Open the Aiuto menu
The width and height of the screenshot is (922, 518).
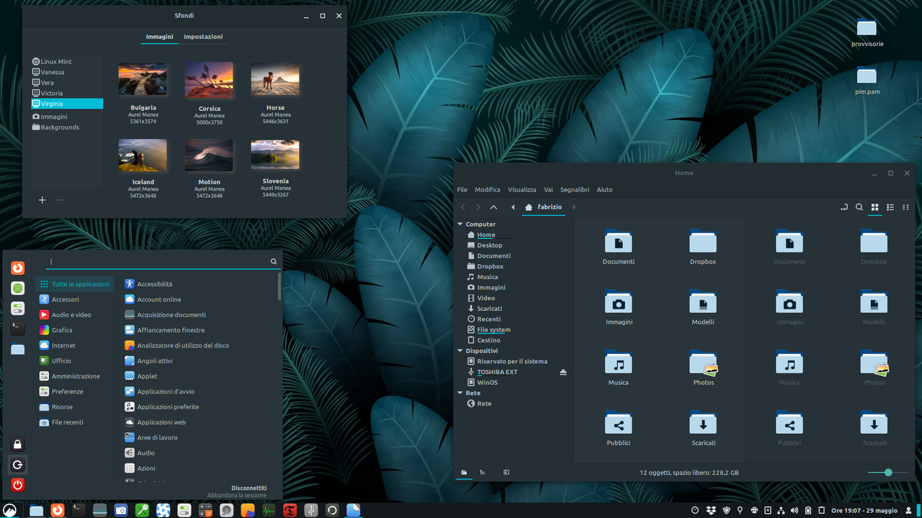[x=605, y=190]
